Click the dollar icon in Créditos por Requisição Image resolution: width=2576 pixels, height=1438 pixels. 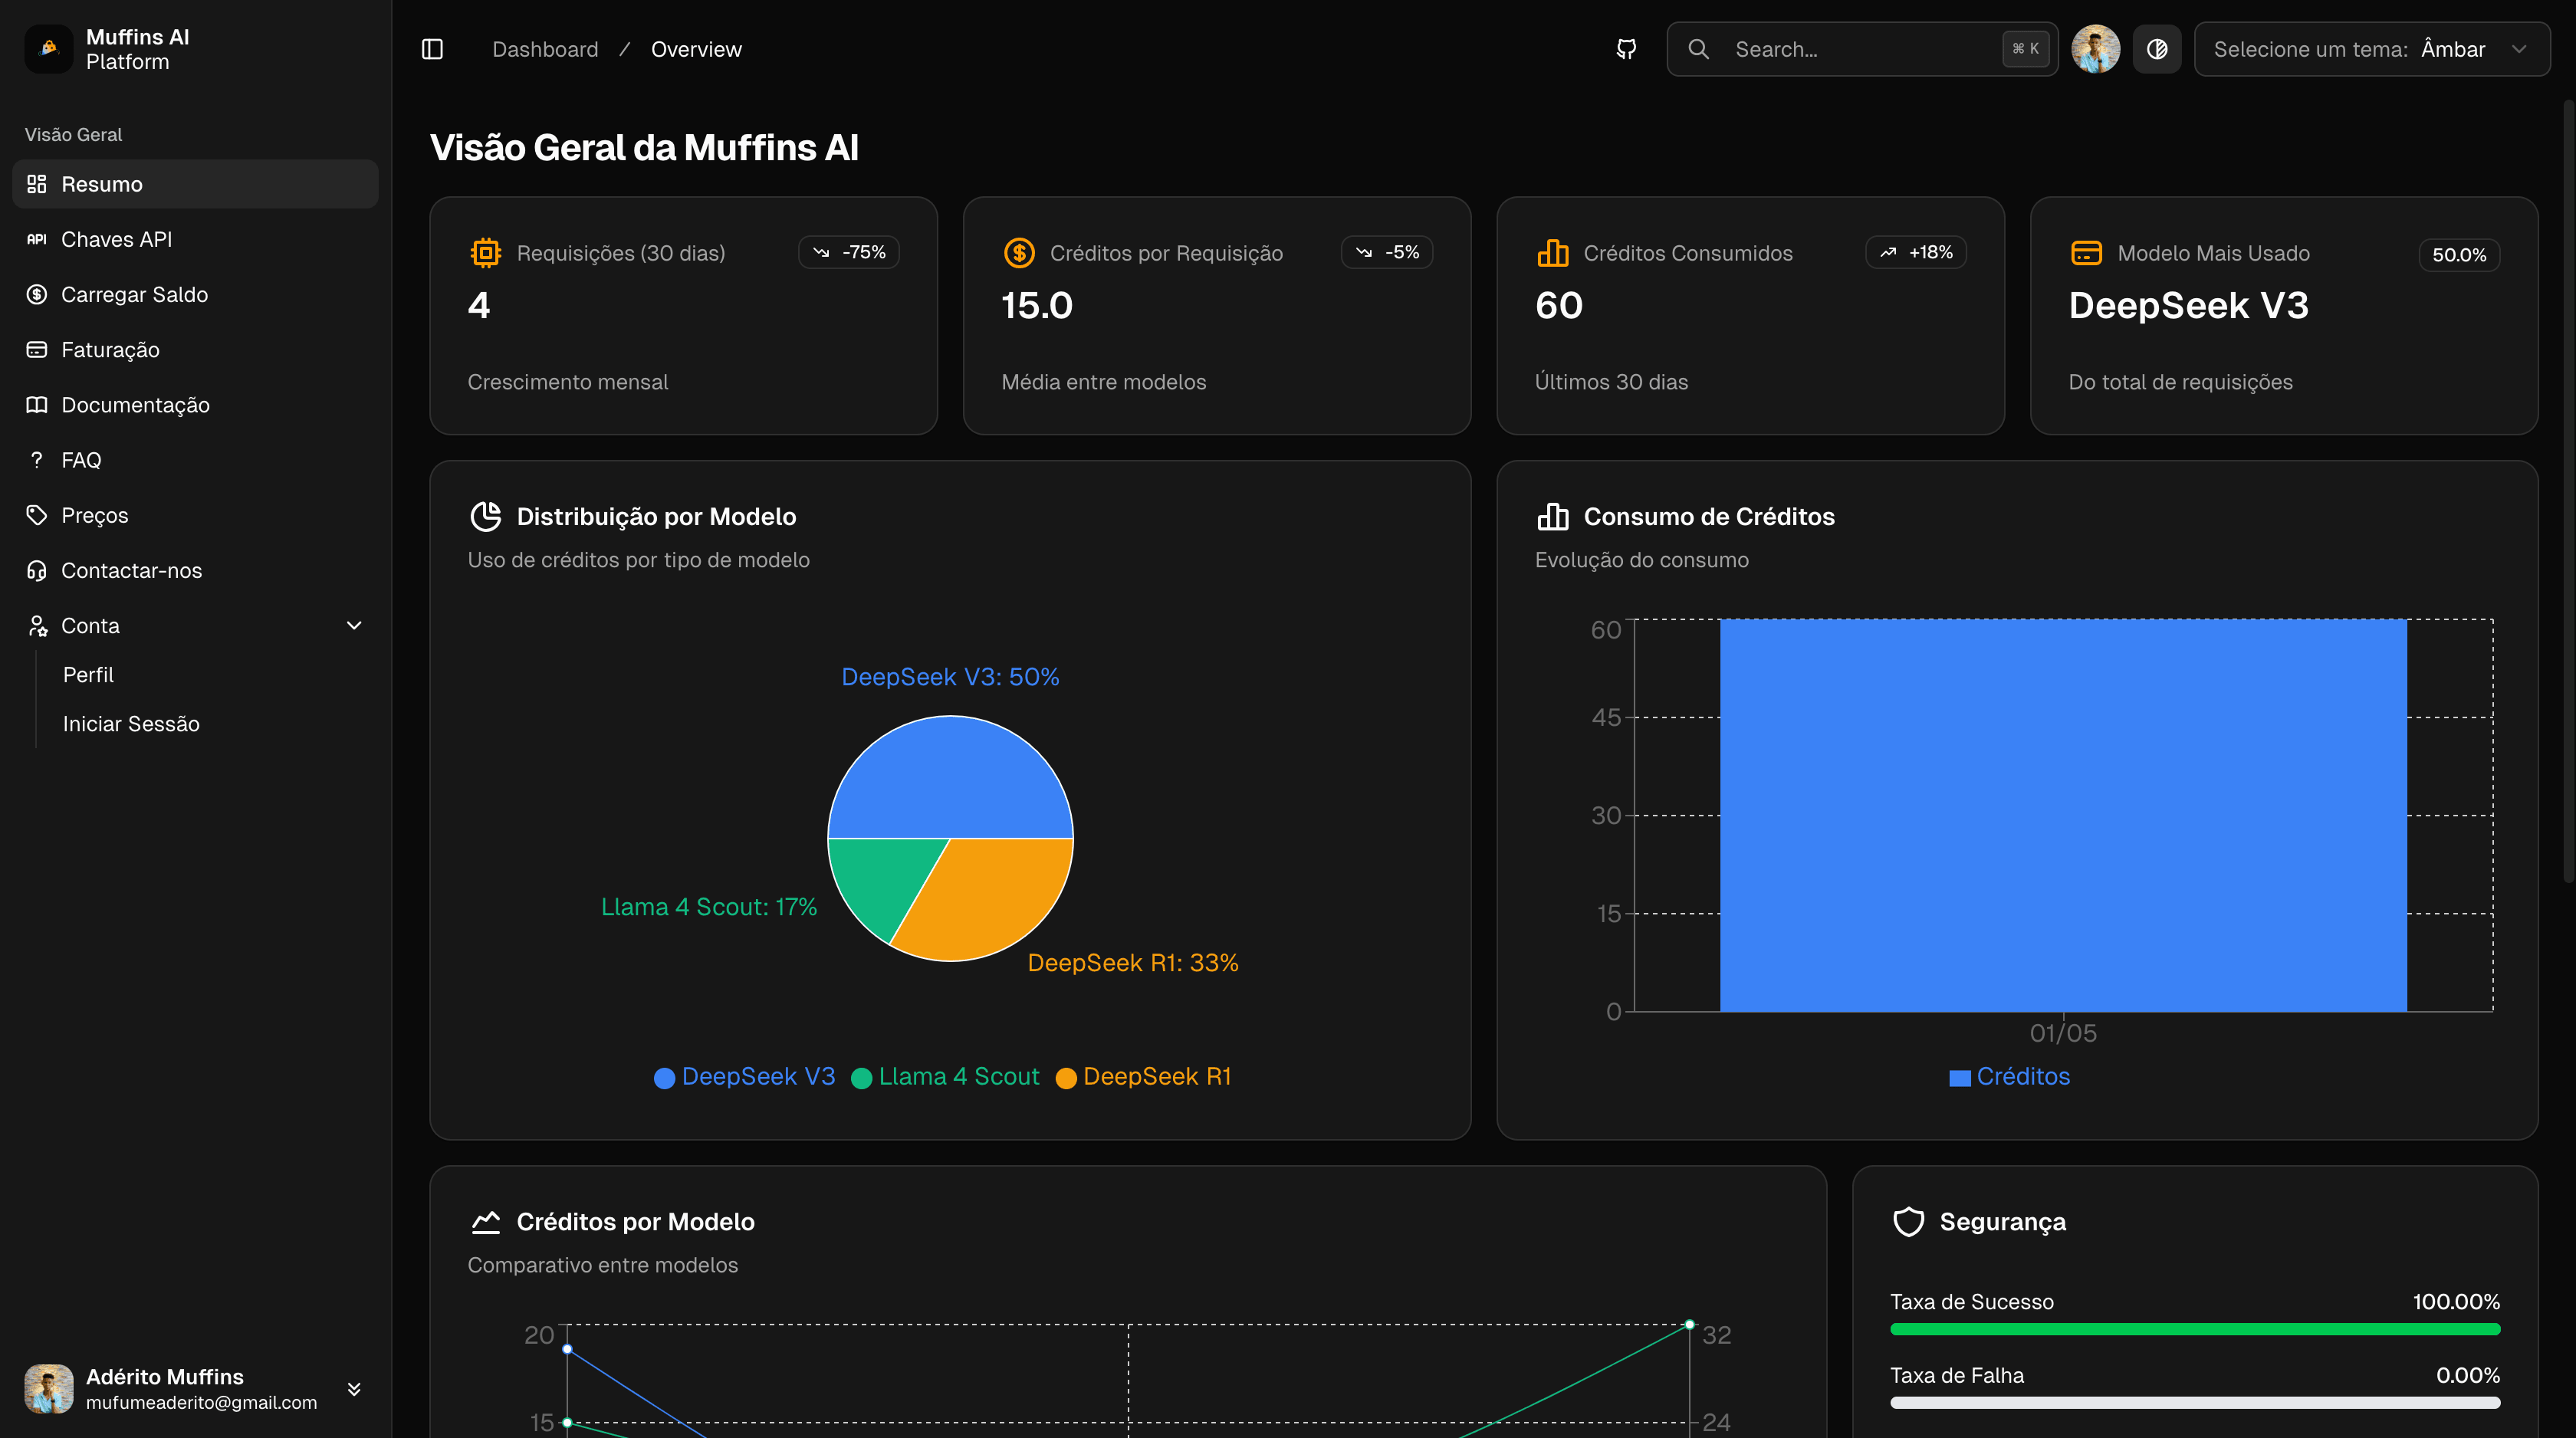[1019, 253]
